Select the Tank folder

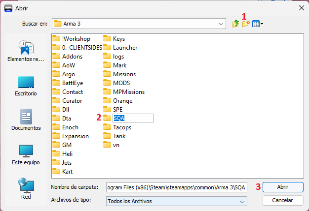(115, 136)
